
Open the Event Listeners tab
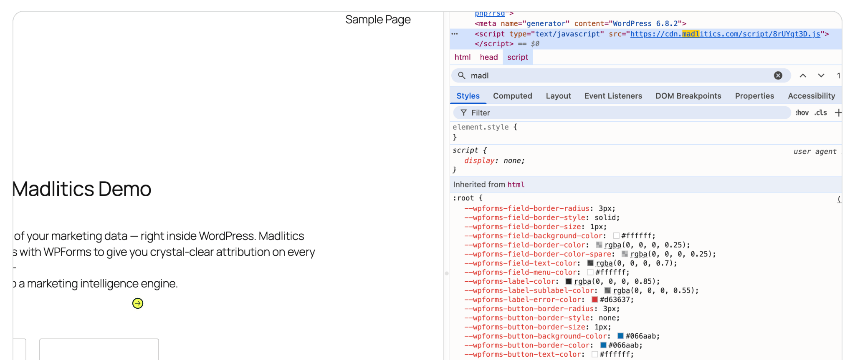click(x=613, y=96)
